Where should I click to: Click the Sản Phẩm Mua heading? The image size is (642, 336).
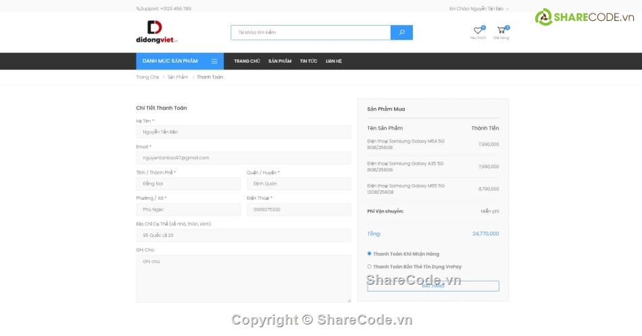386,109
